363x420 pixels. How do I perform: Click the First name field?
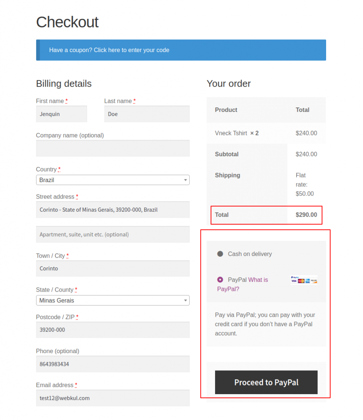pos(61,114)
